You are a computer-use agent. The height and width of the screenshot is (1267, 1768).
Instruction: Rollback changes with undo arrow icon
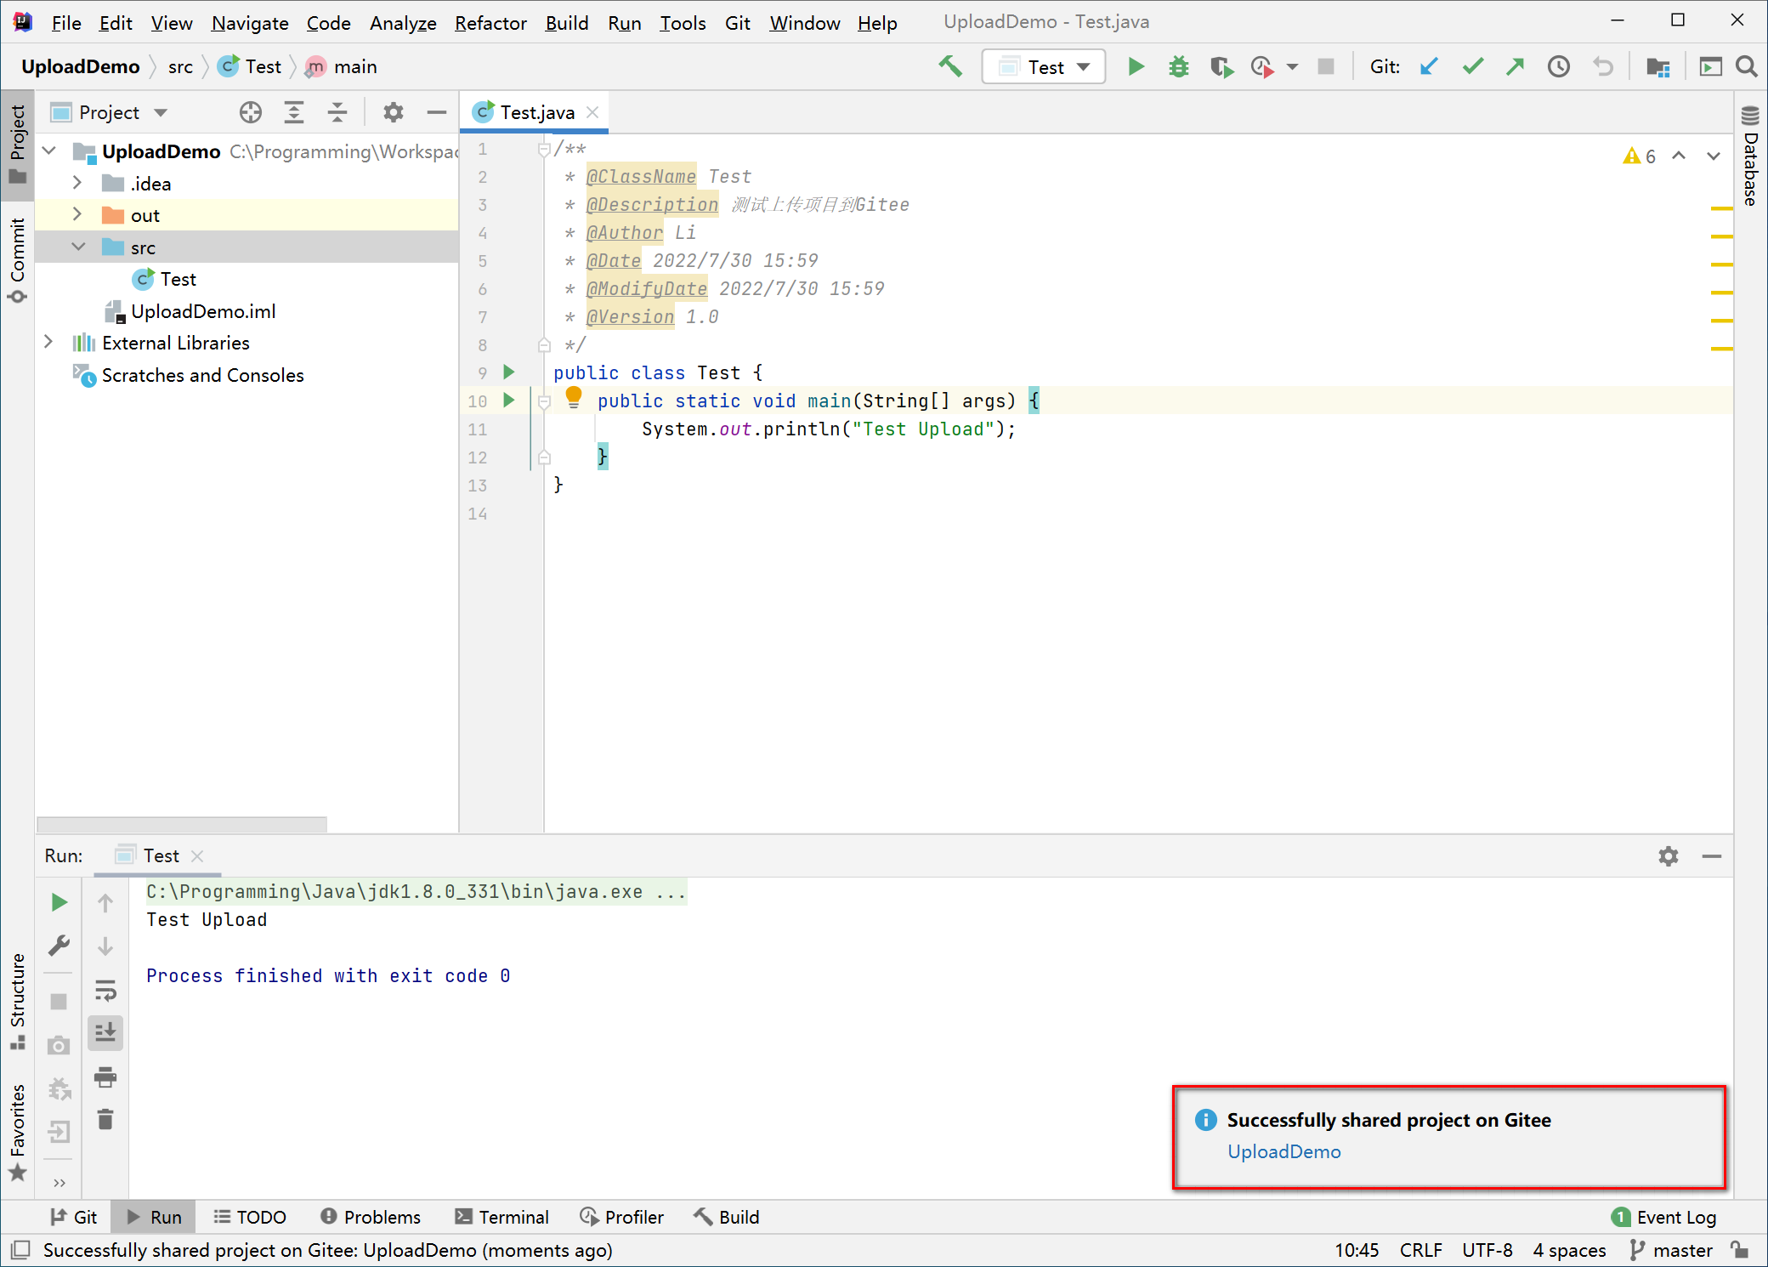1603,66
